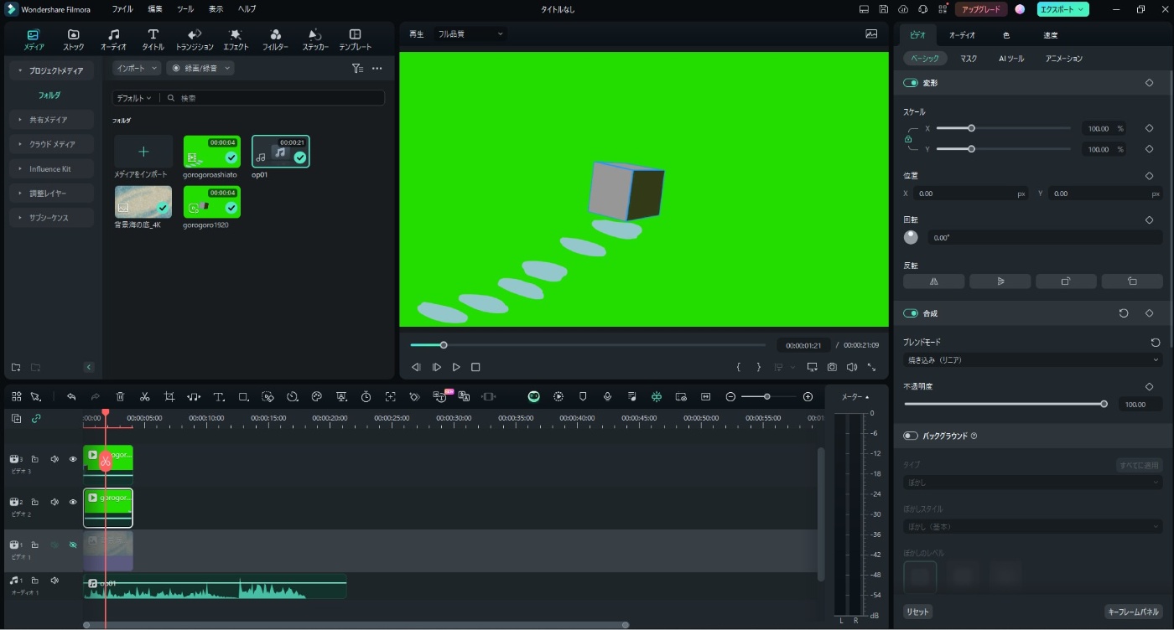Open the ファイル menu

(x=122, y=9)
